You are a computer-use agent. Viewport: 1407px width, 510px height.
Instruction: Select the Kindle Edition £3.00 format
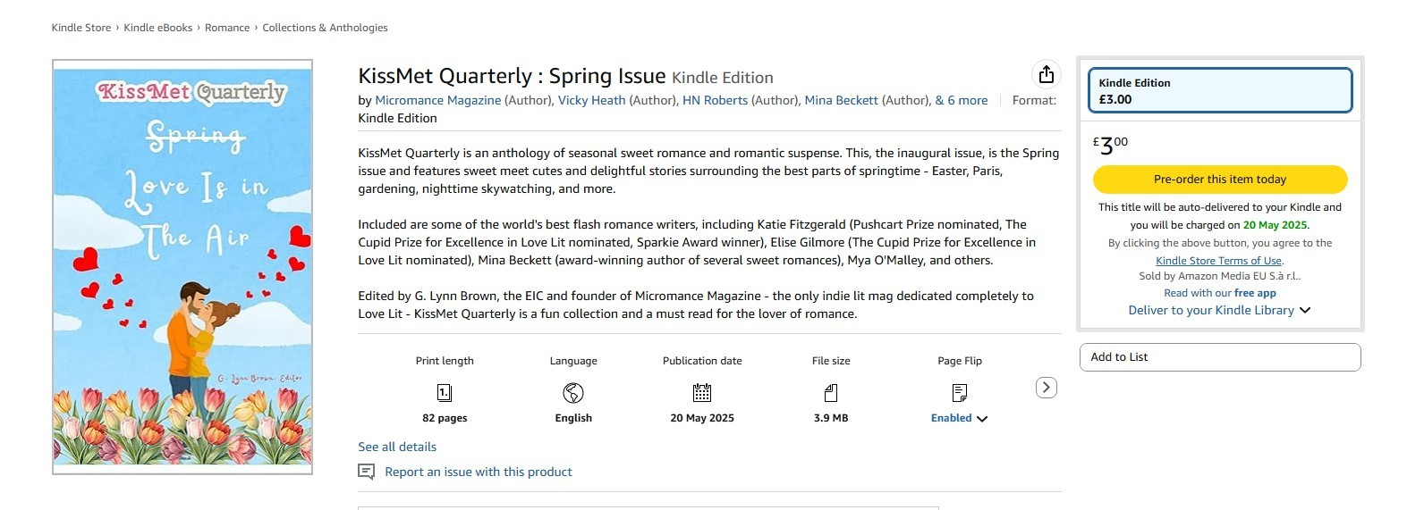point(1219,91)
